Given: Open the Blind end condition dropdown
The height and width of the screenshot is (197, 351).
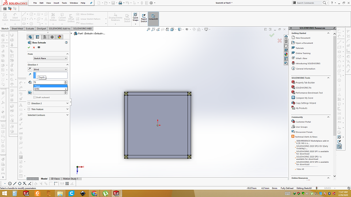Looking at the screenshot, I should pyautogui.click(x=50, y=69).
